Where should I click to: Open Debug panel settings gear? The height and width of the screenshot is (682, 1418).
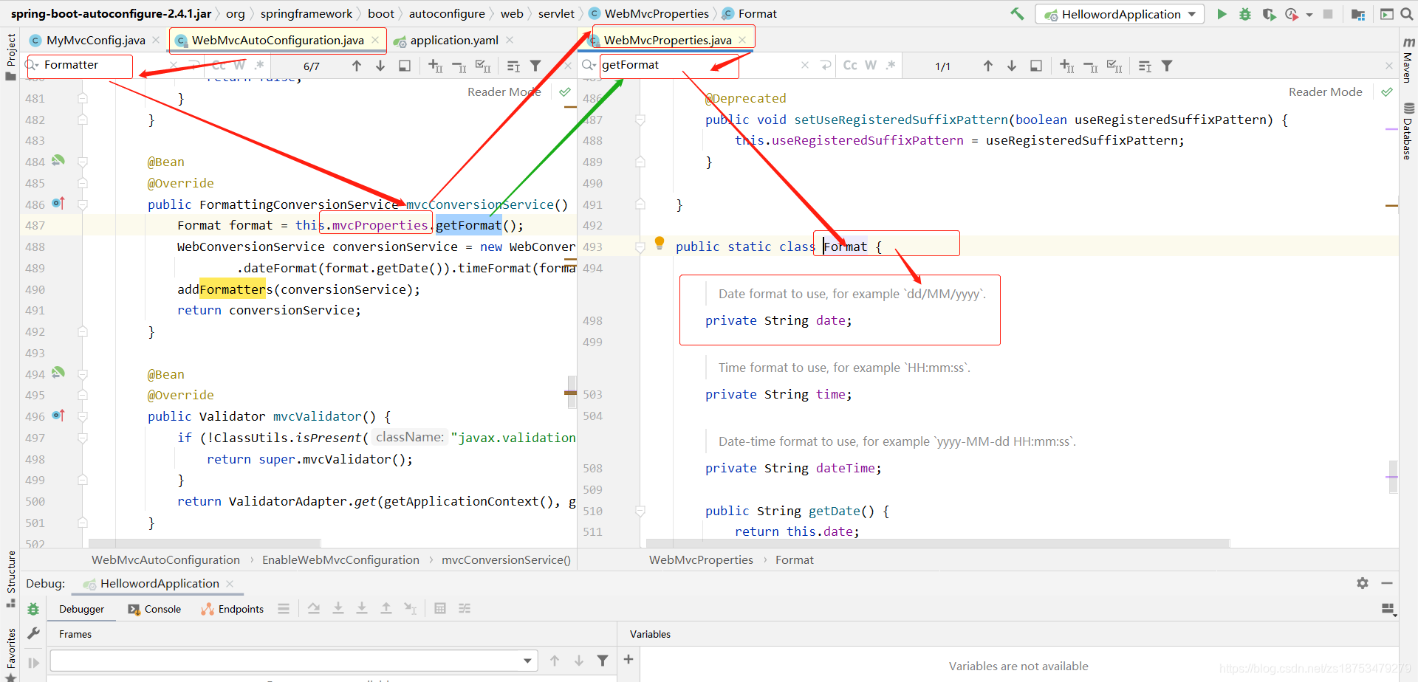pos(1363,583)
